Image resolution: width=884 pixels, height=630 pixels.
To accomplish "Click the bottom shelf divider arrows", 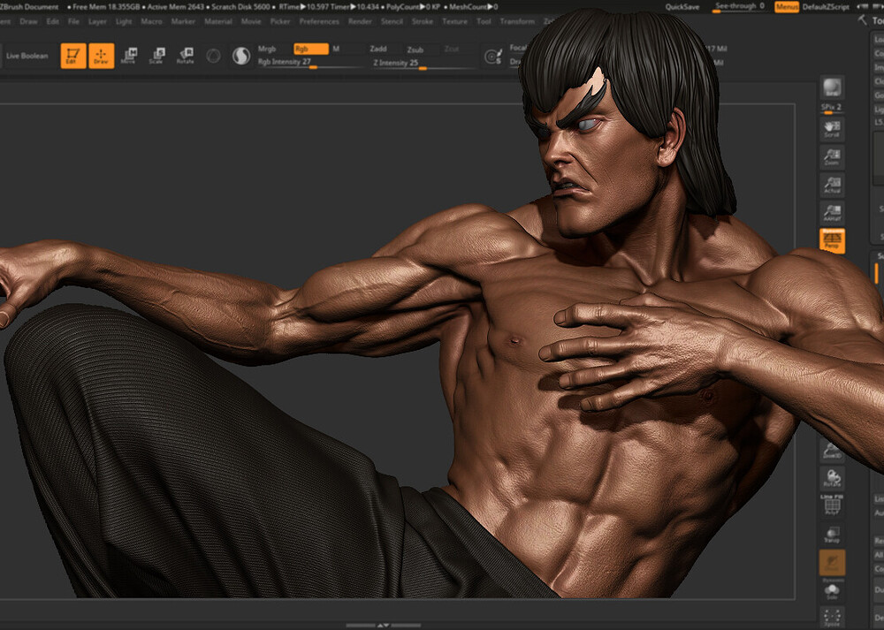I will 384,625.
